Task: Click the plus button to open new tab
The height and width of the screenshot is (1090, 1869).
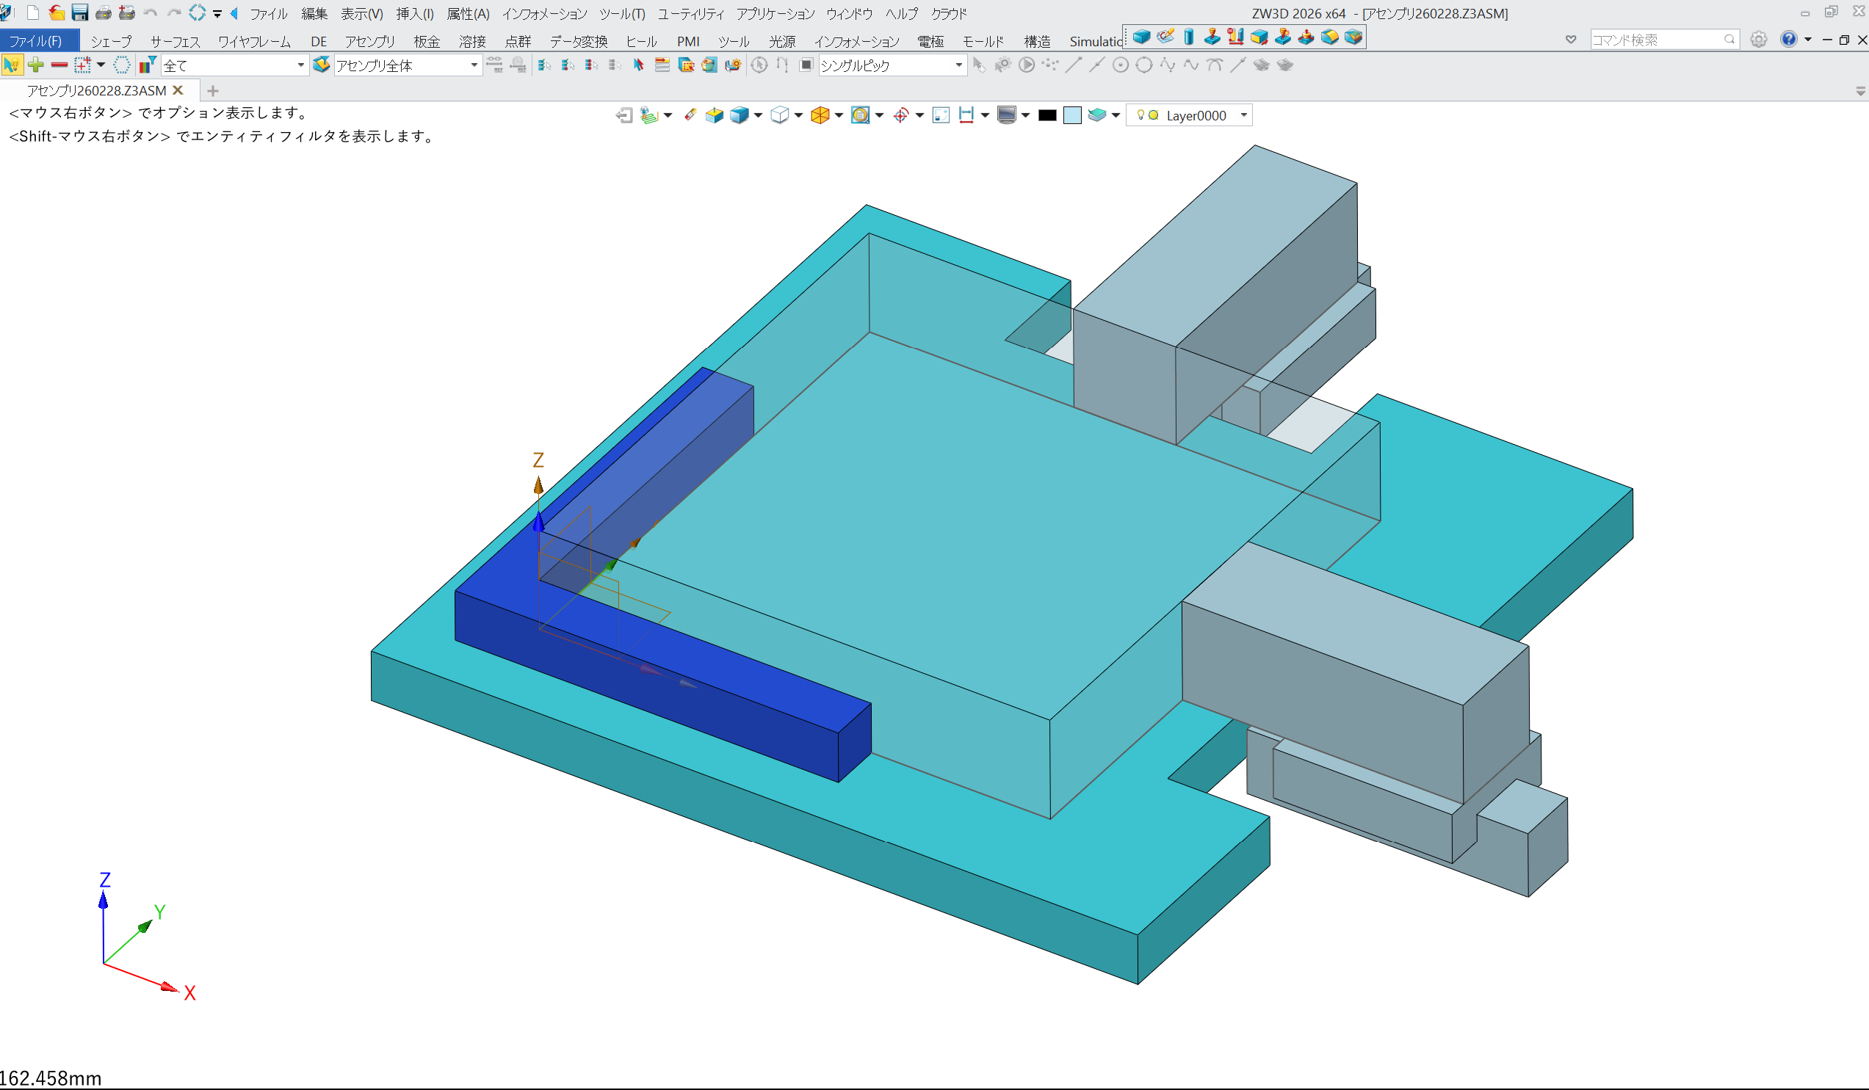Action: [212, 90]
